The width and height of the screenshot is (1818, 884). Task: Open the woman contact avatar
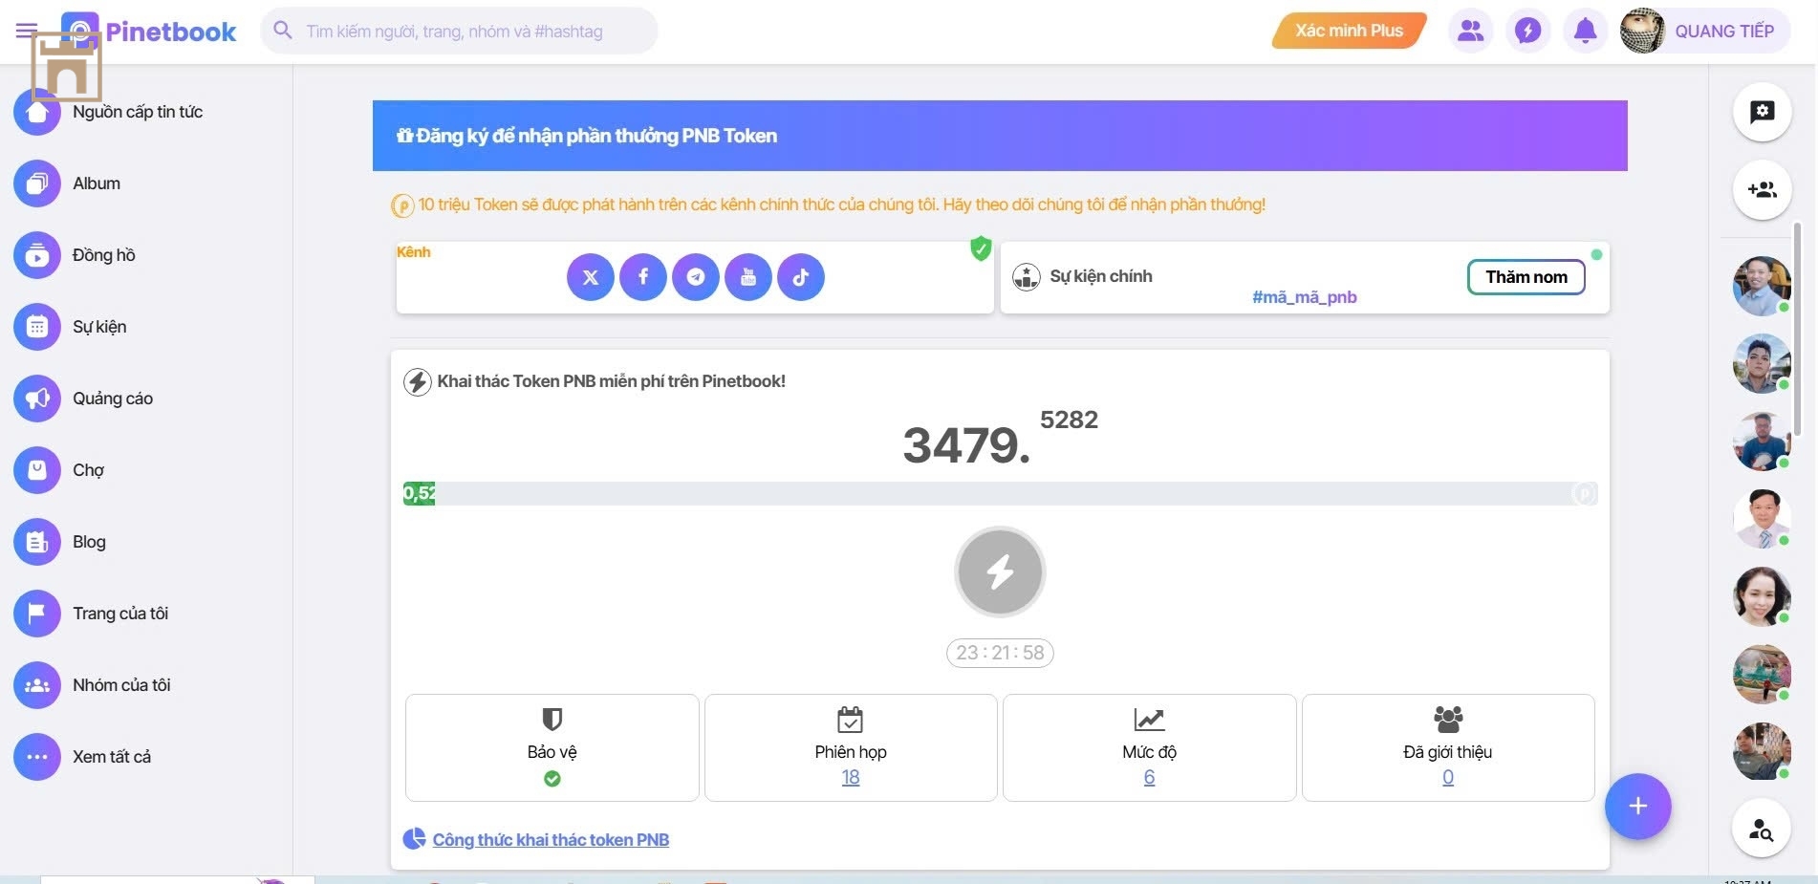(x=1762, y=596)
